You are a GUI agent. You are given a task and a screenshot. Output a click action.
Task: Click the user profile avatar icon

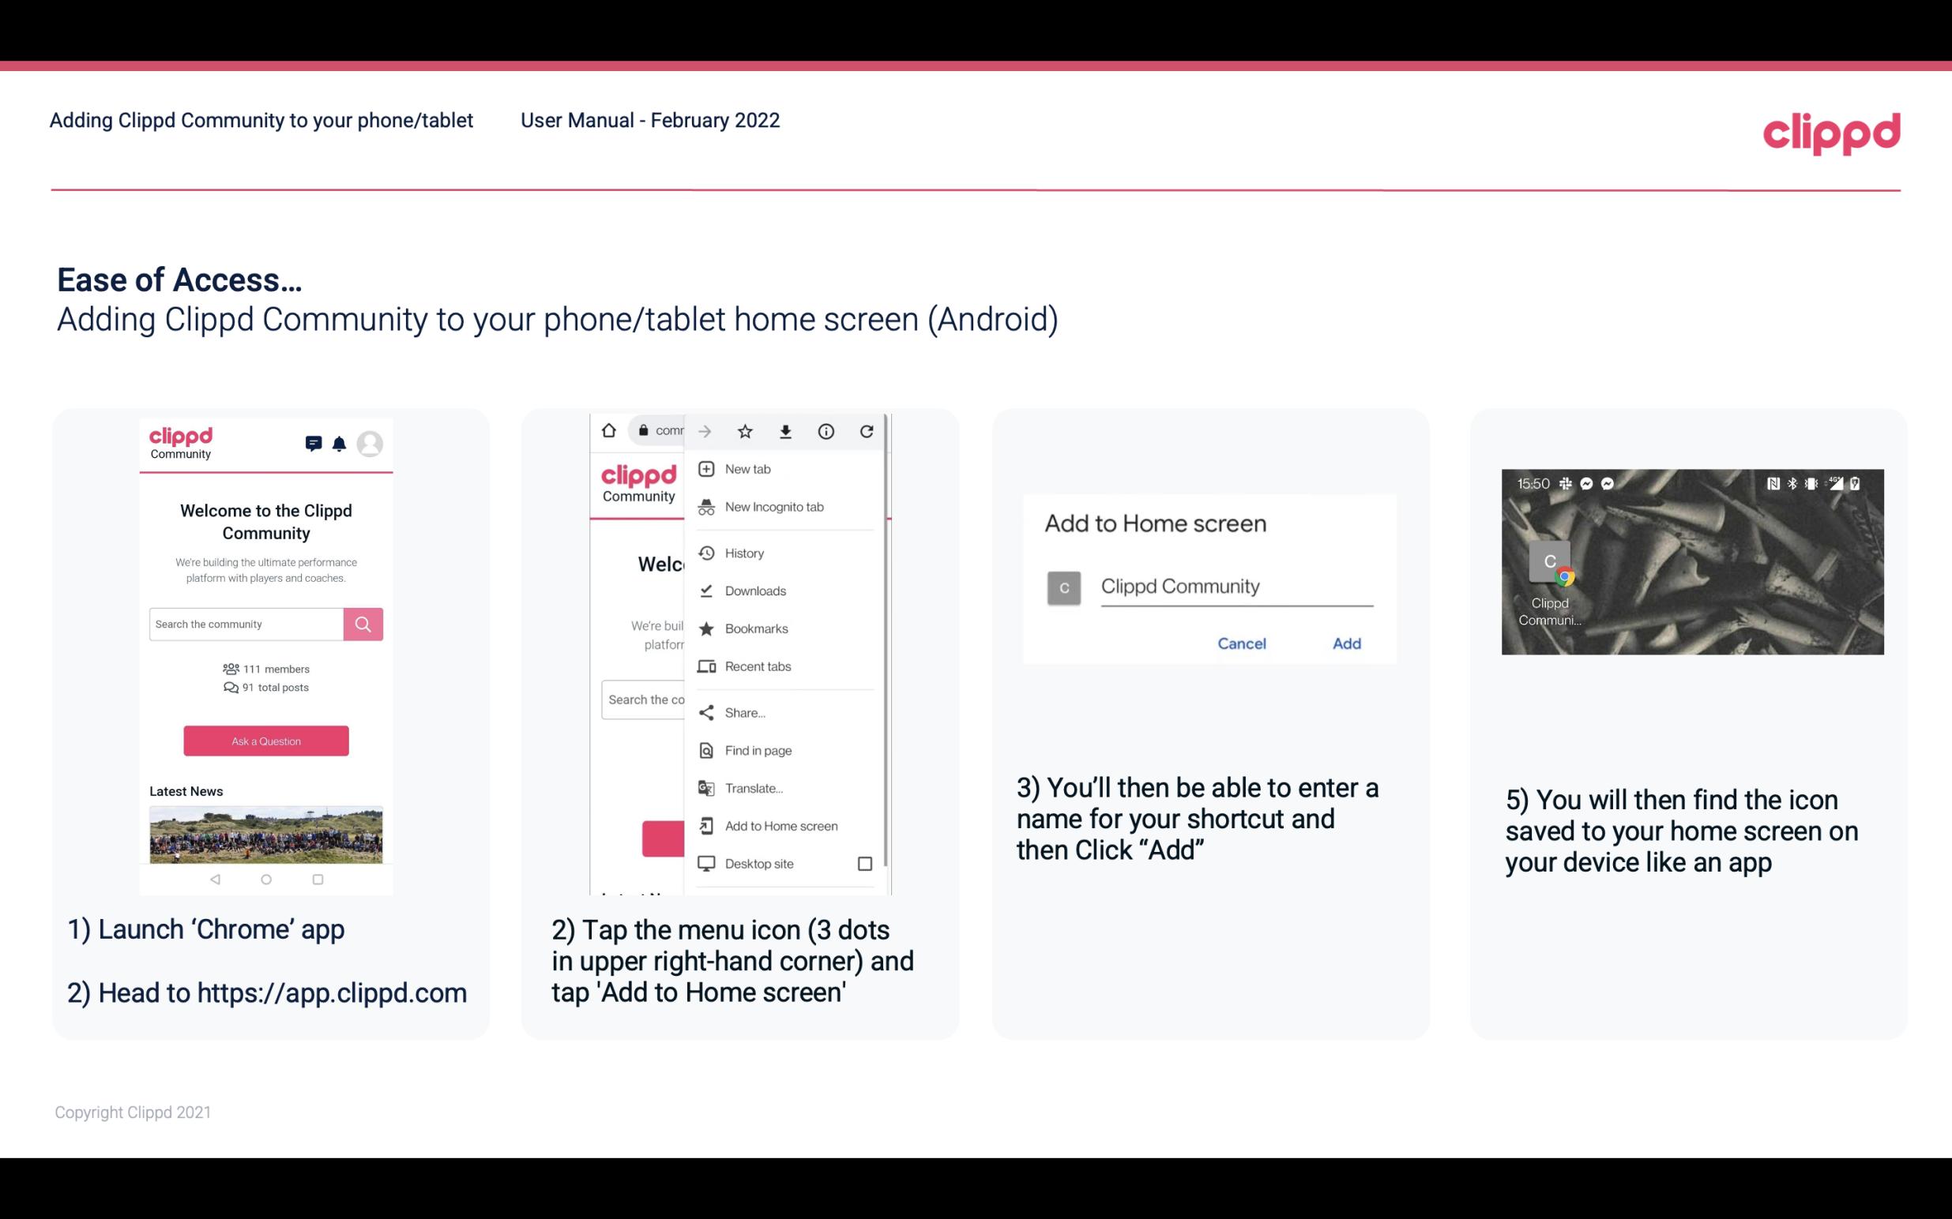372,442
